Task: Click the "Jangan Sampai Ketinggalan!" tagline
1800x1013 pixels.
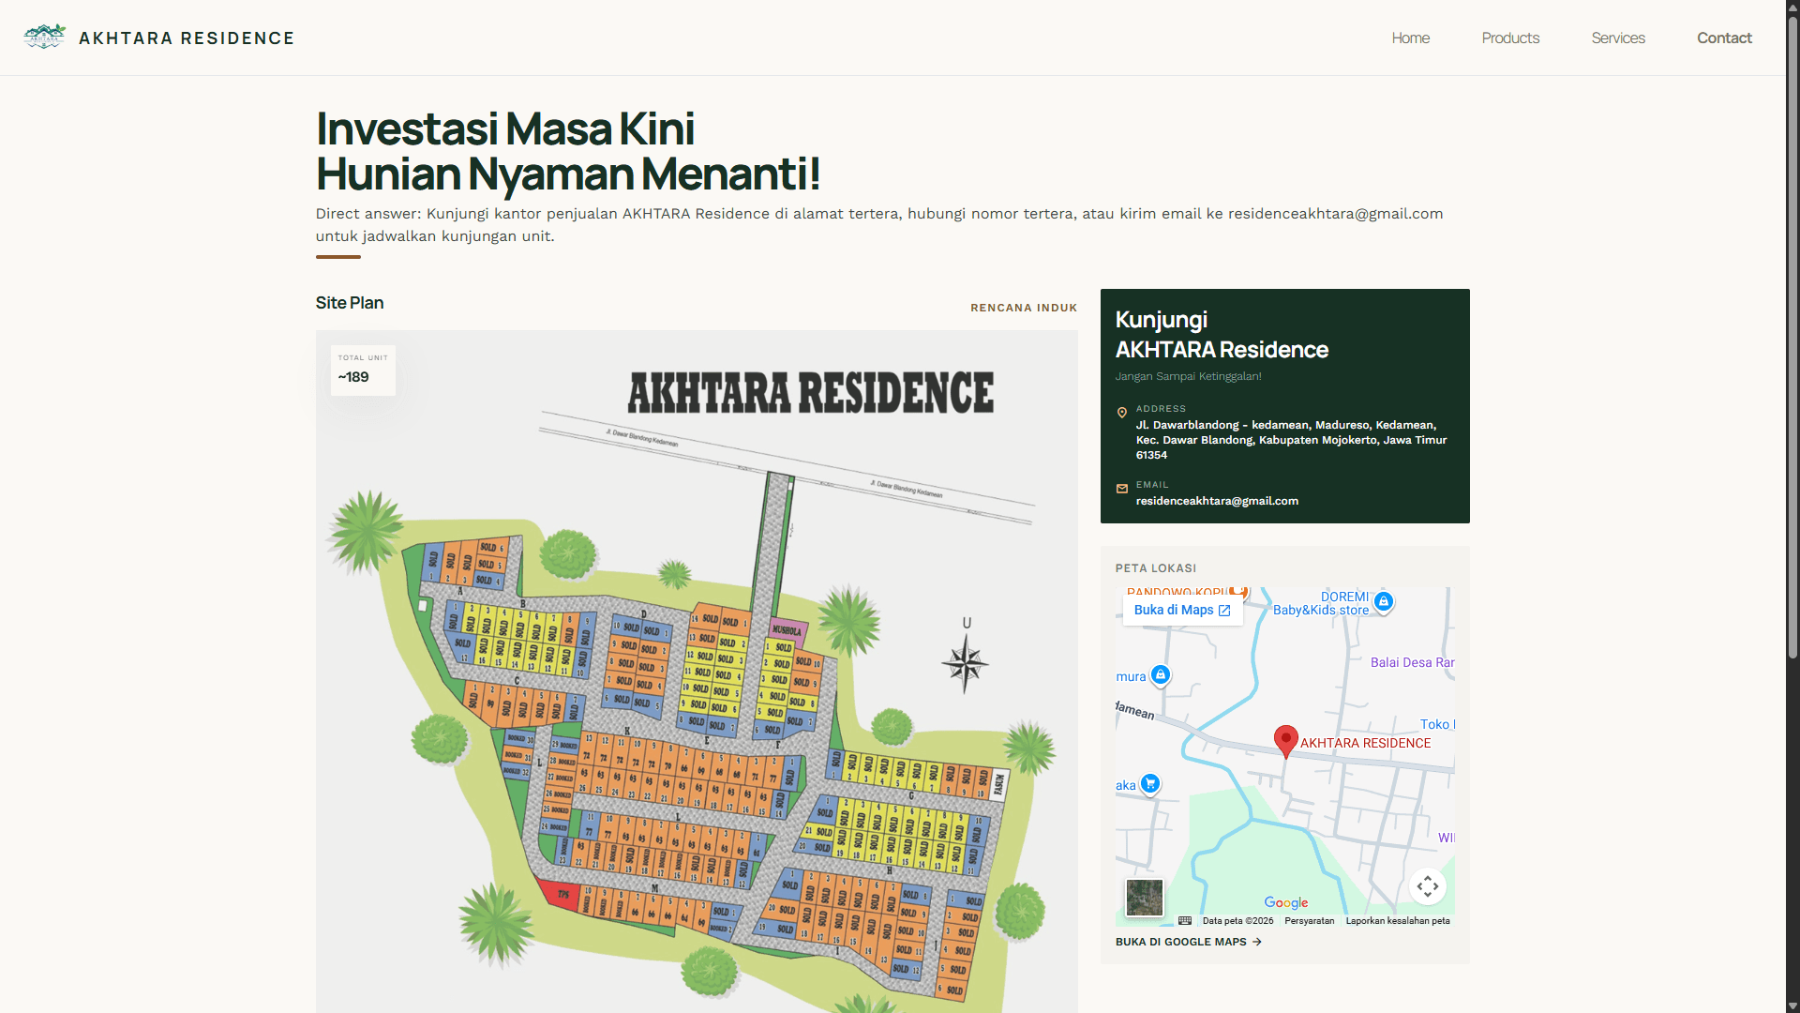Action: click(1189, 376)
